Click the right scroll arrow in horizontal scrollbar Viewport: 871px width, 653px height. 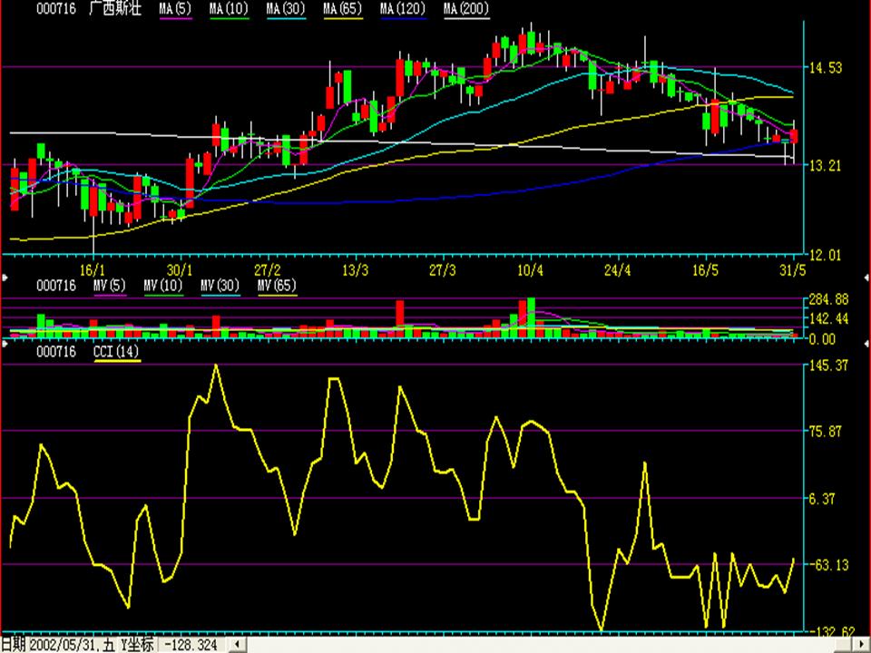(x=861, y=644)
